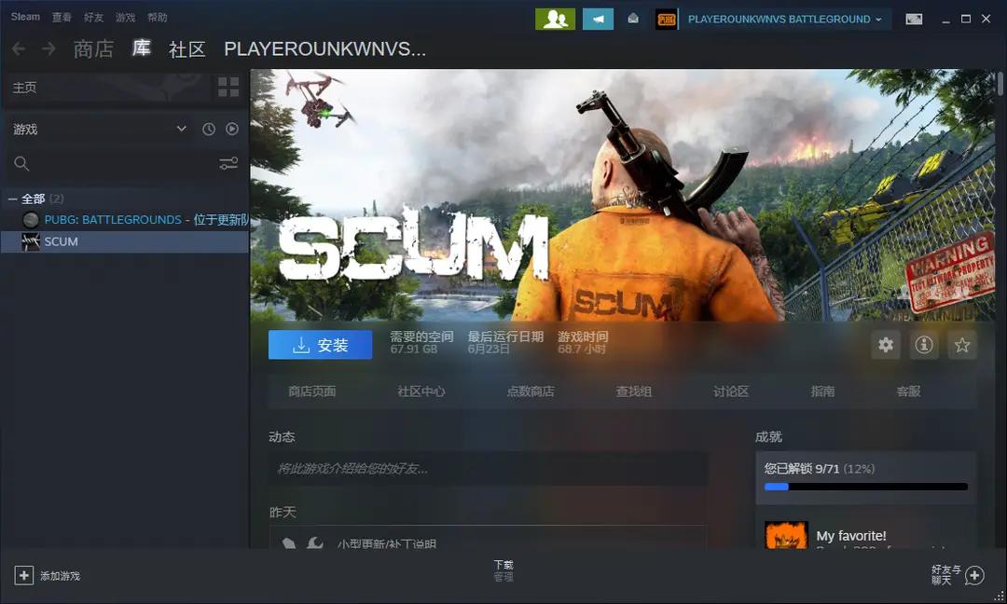This screenshot has height=604, width=1007.
Task: Click the 最后运行日期 6月23日 stat
Action: 505,342
